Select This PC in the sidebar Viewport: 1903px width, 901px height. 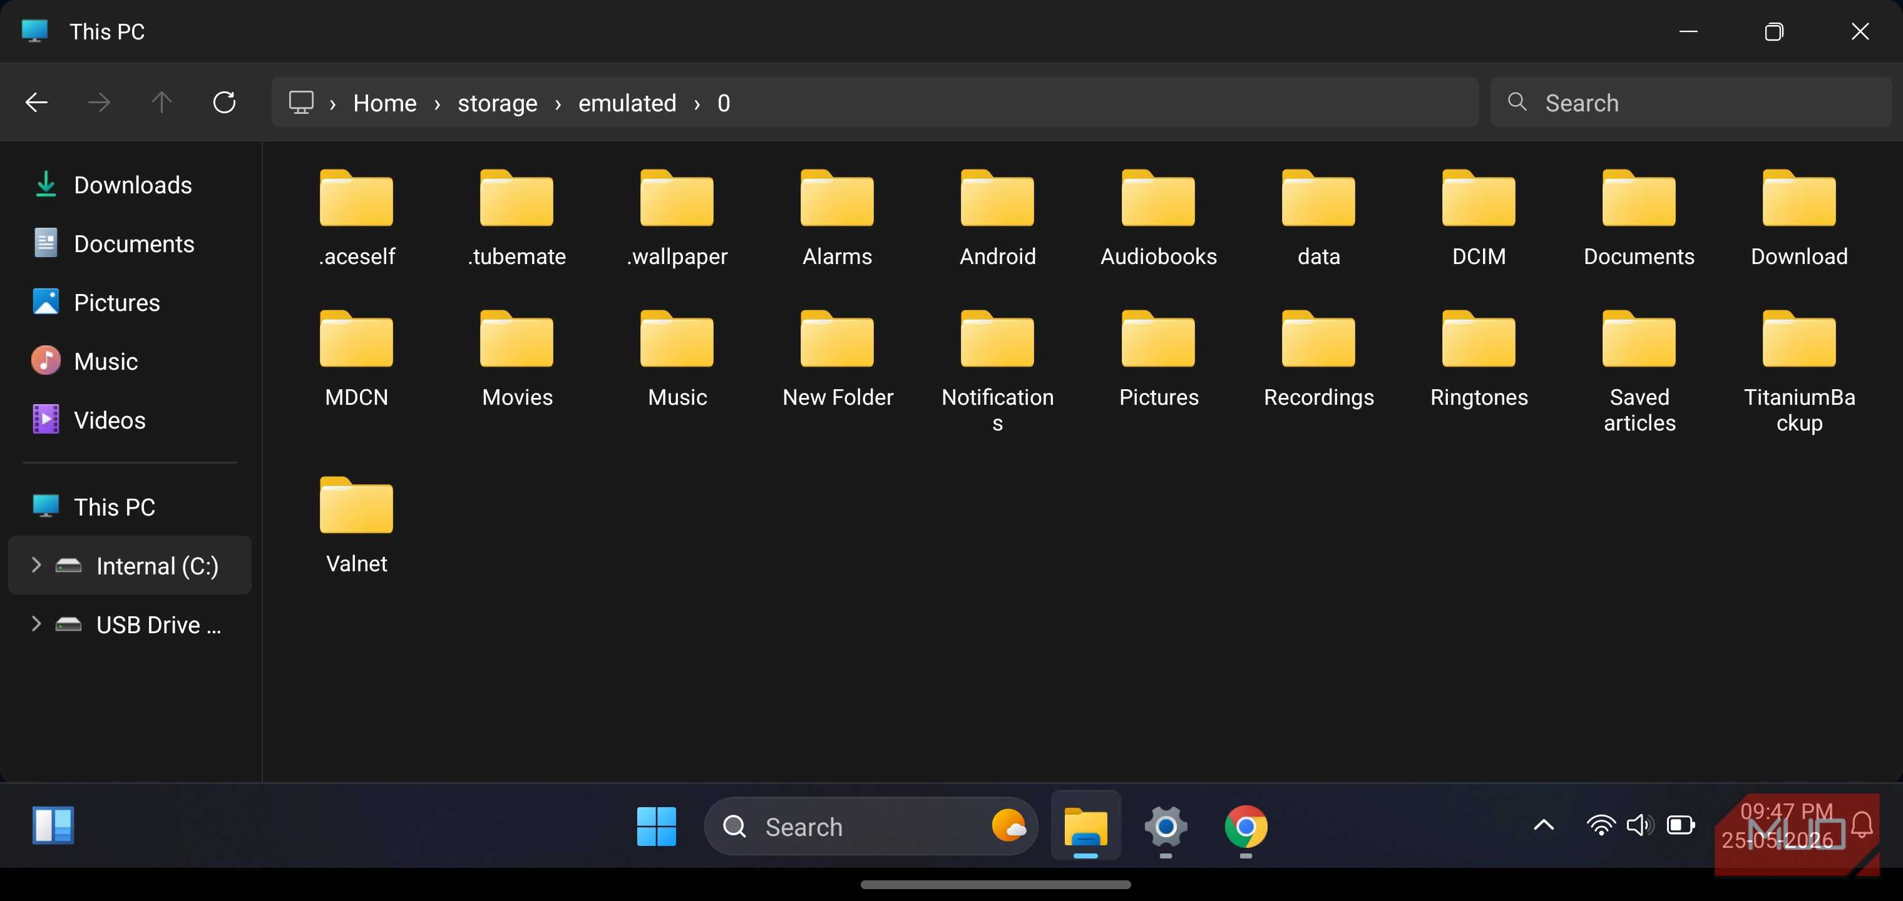tap(130, 507)
